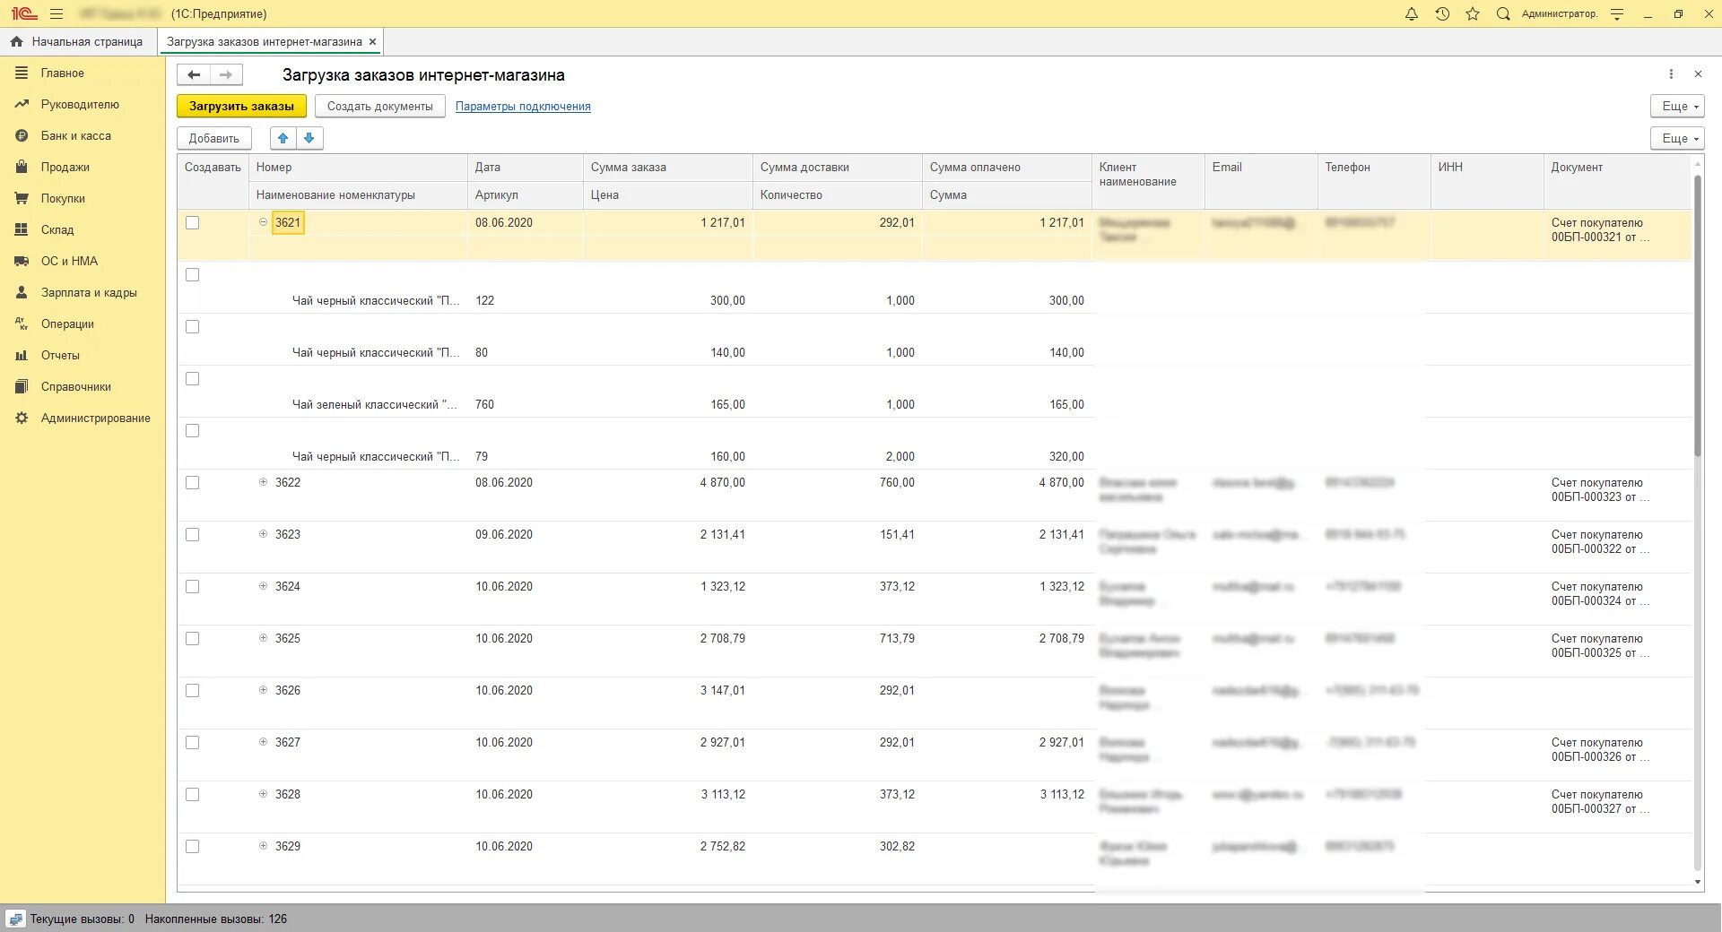Expand order 3625 rows
The width and height of the screenshot is (1722, 932).
pyautogui.click(x=263, y=638)
